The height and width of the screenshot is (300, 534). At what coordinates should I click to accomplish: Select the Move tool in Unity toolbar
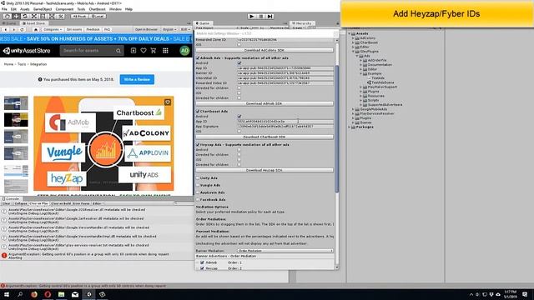pos(16,17)
